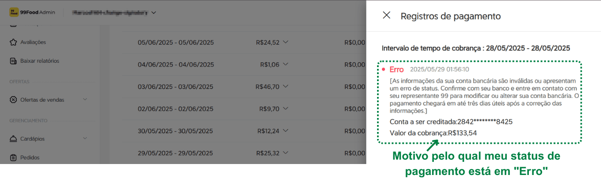The height and width of the screenshot is (182, 601).
Task: Expand the Cardápios submenu
Action: (x=85, y=139)
